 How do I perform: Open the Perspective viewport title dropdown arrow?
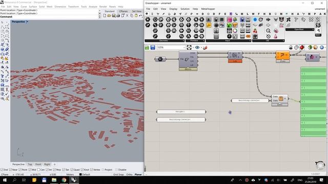(27, 21)
